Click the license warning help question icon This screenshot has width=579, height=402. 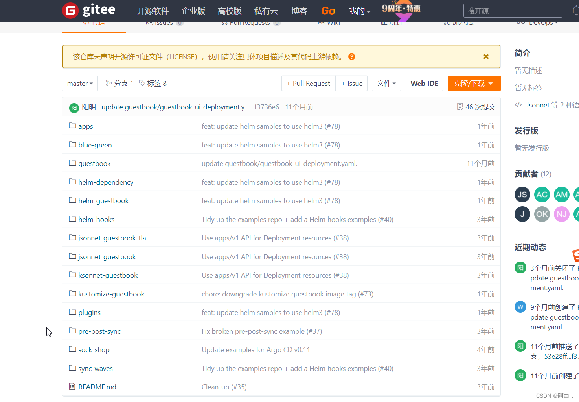tap(352, 56)
